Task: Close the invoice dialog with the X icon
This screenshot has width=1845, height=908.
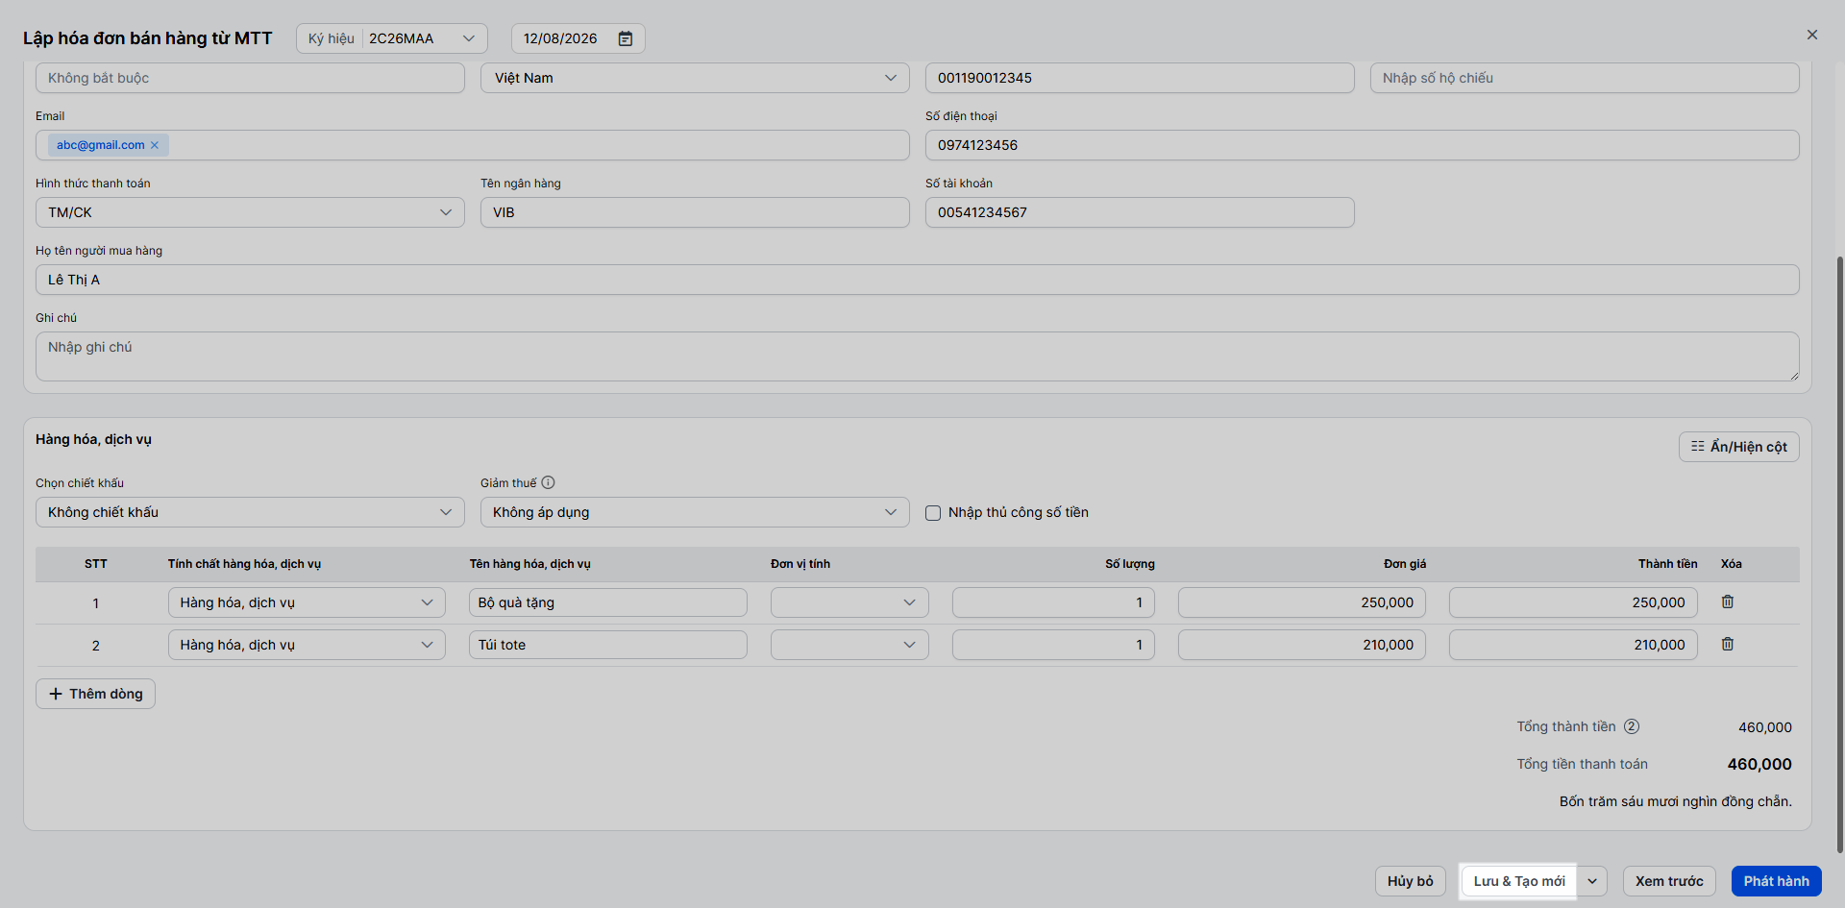Action: tap(1812, 35)
